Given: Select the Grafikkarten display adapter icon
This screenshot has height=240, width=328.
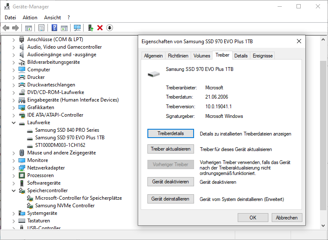Looking at the screenshot, I should tap(22, 107).
